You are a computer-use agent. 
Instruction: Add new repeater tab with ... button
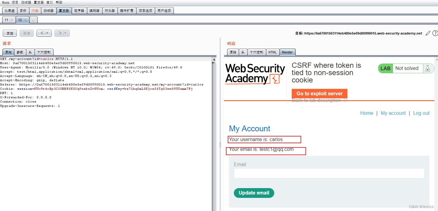(33, 20)
